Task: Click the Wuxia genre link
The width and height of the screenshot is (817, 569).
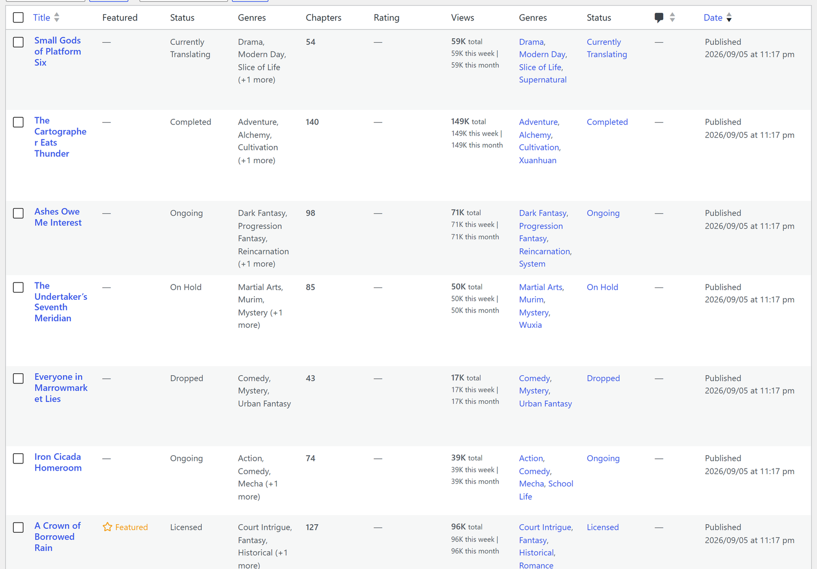Action: click(531, 325)
